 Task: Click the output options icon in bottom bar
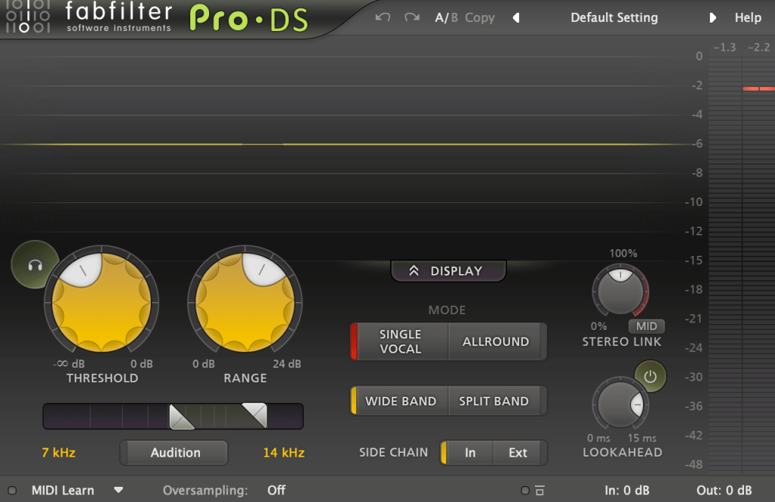[539, 491]
